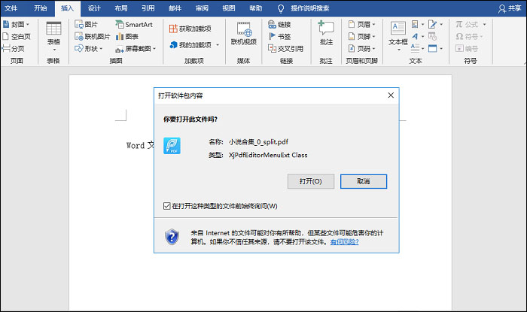Screen dimensions: 527x312
Task: Insert date and time icon
Action: [x=433, y=36]
